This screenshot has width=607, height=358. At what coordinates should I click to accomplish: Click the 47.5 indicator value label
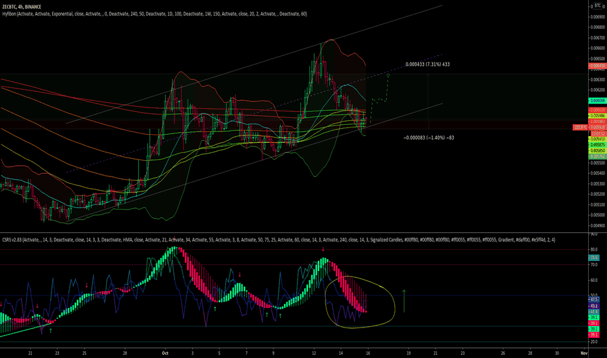coord(594,299)
